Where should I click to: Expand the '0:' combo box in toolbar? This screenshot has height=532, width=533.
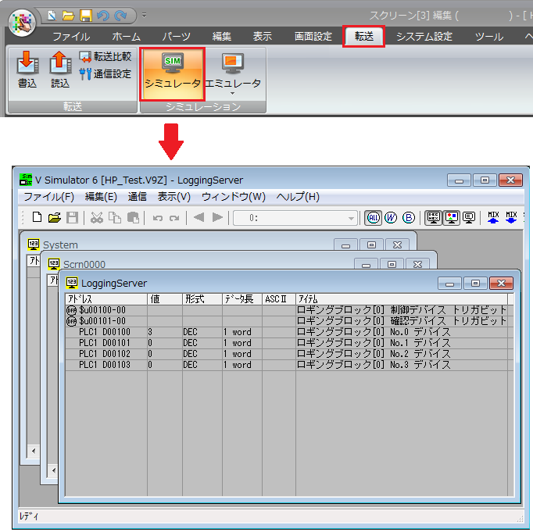351,219
